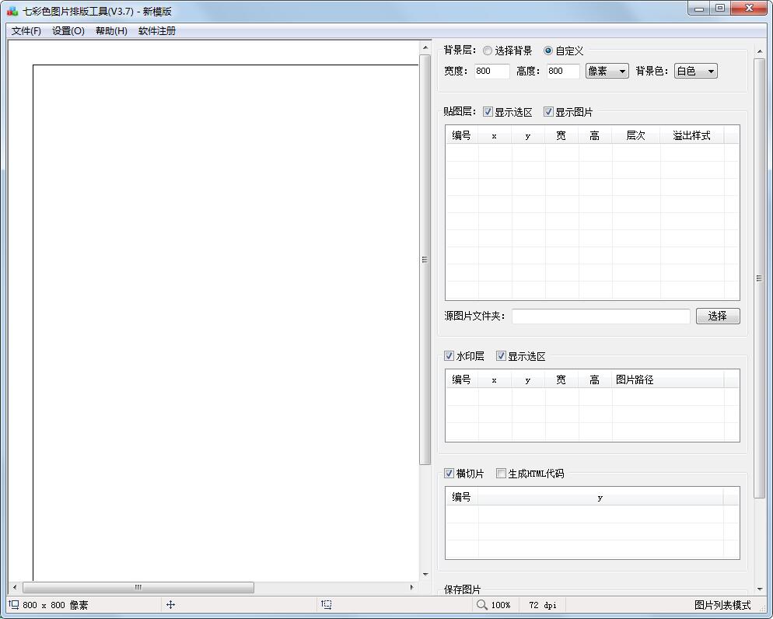This screenshot has width=773, height=619.
Task: Click the 源图片文件夹 path field
Action: pos(600,316)
